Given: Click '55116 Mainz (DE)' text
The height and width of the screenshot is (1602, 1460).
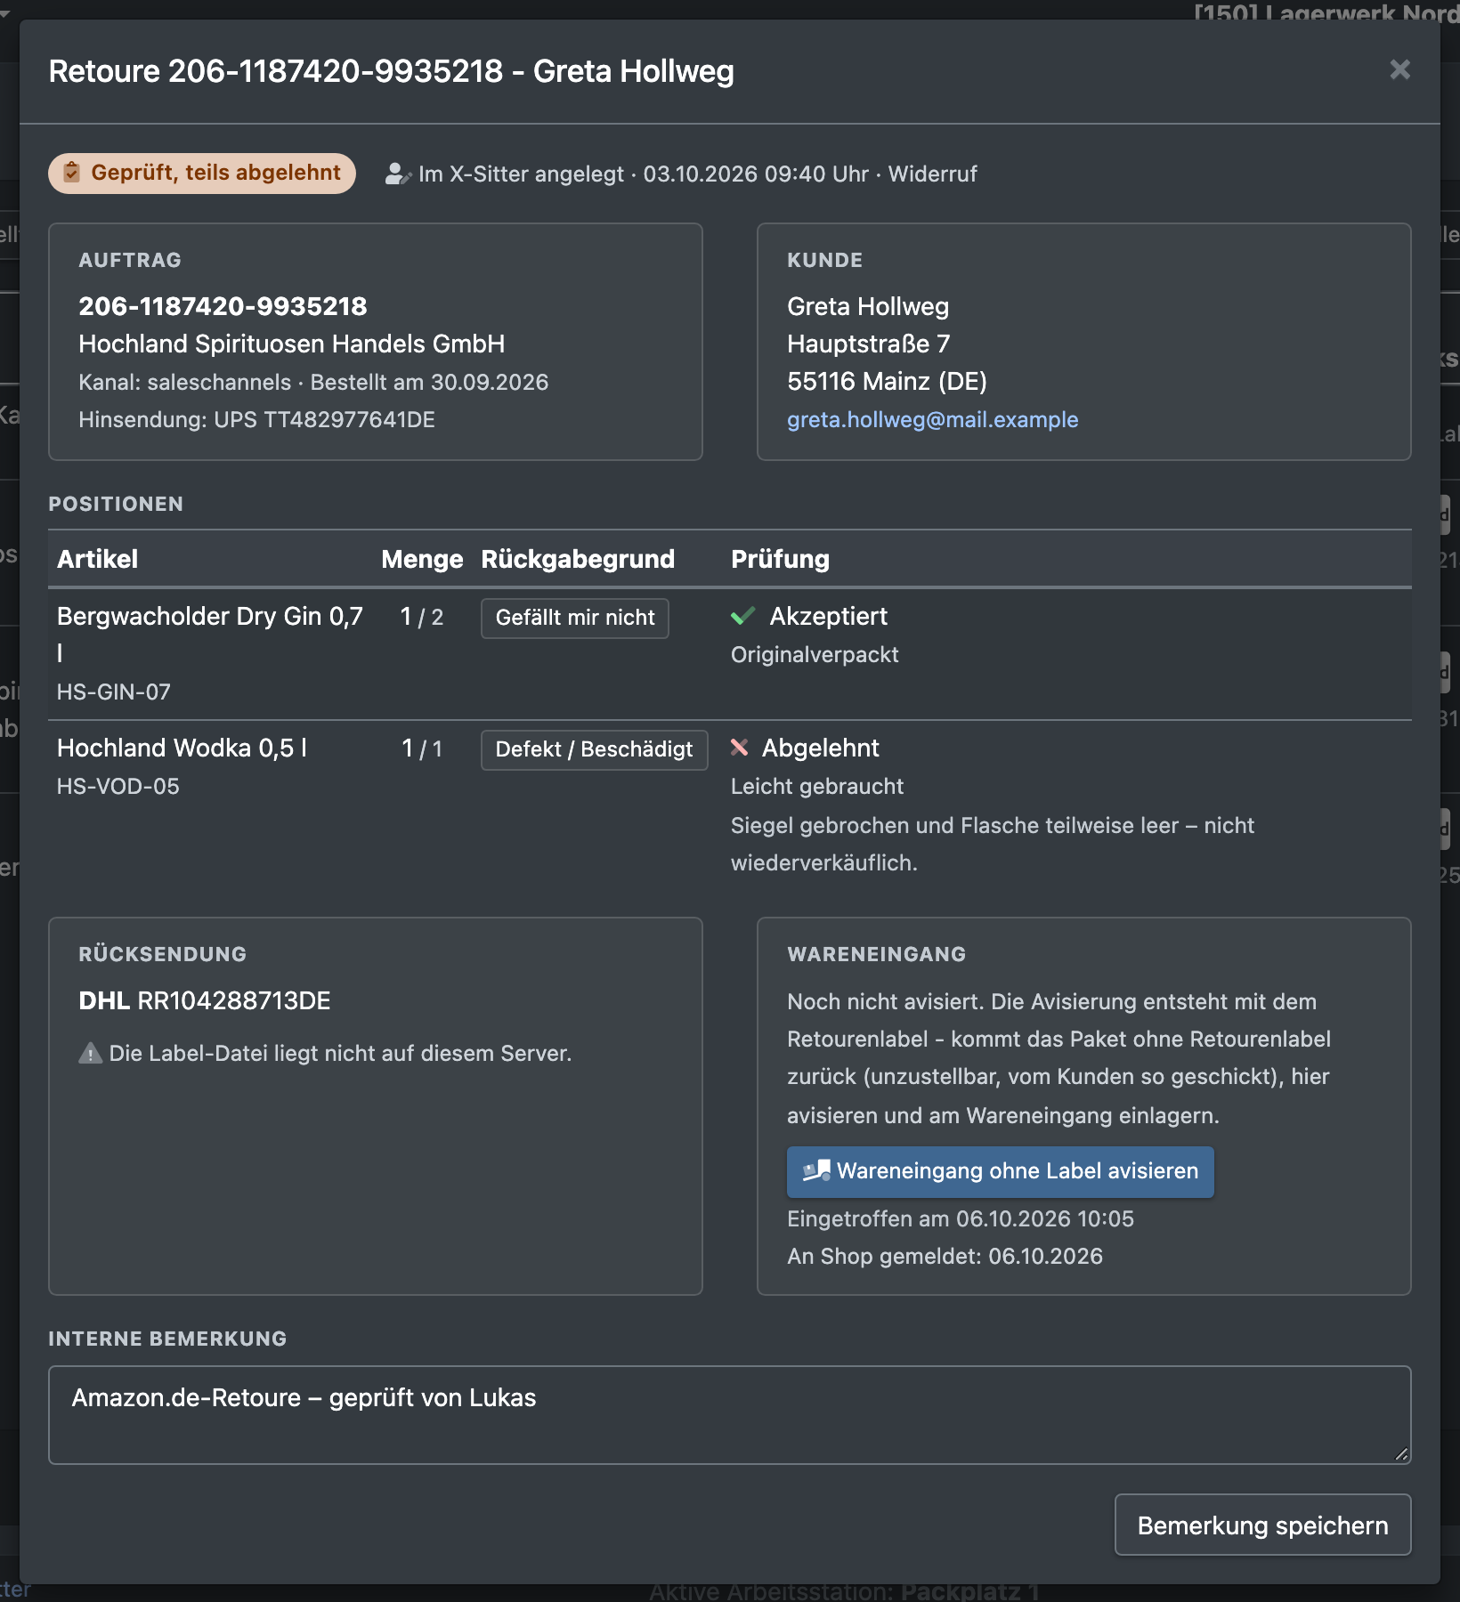Looking at the screenshot, I should coord(887,381).
